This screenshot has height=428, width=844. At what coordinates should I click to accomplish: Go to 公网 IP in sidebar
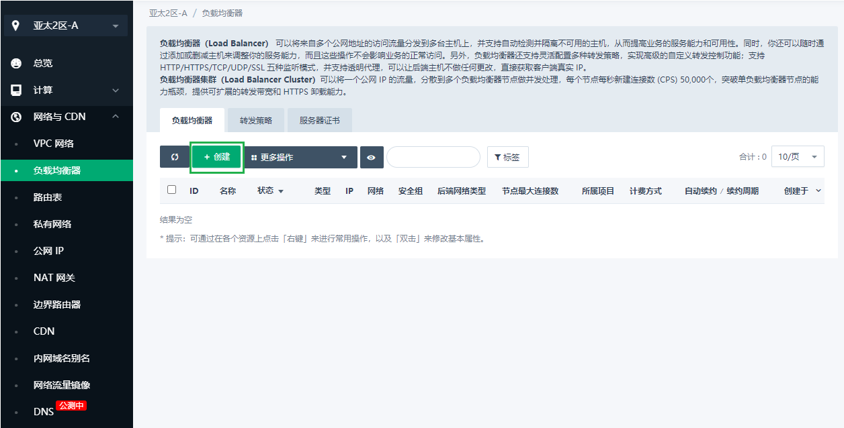click(48, 251)
